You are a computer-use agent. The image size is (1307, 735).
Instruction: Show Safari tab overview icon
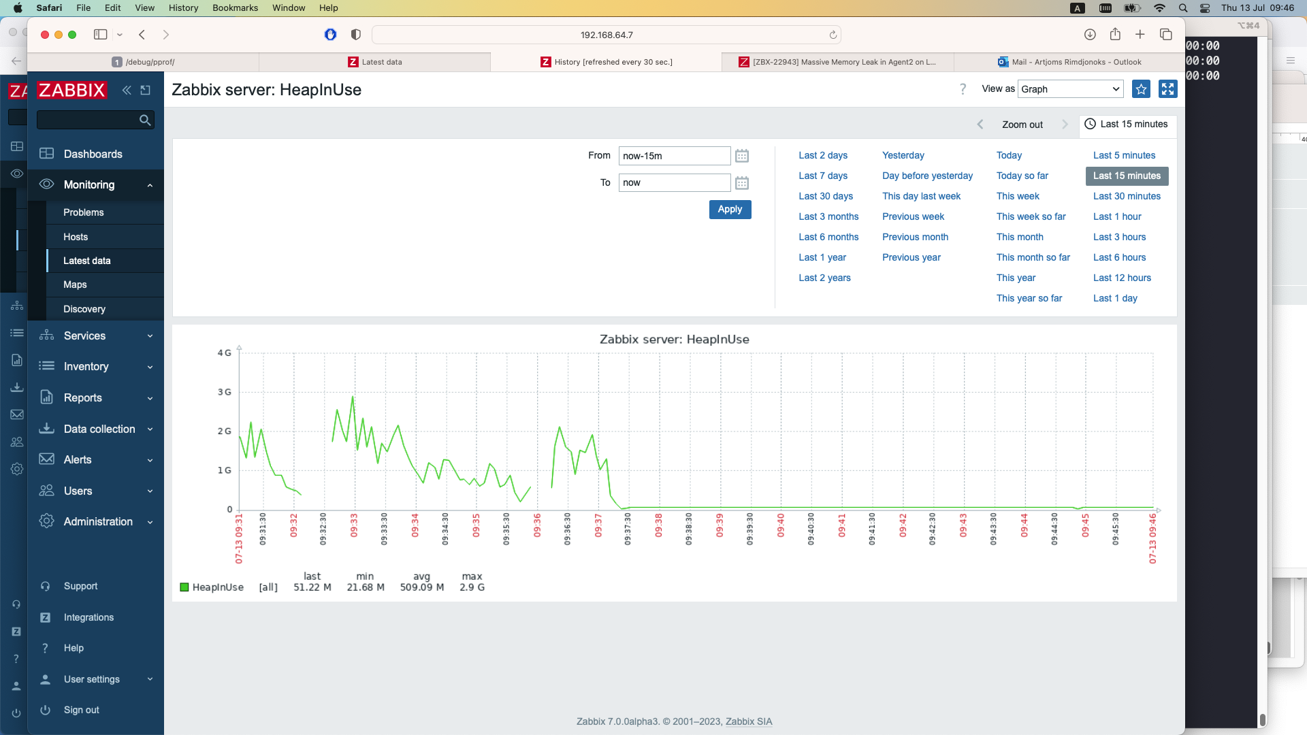[1166, 35]
